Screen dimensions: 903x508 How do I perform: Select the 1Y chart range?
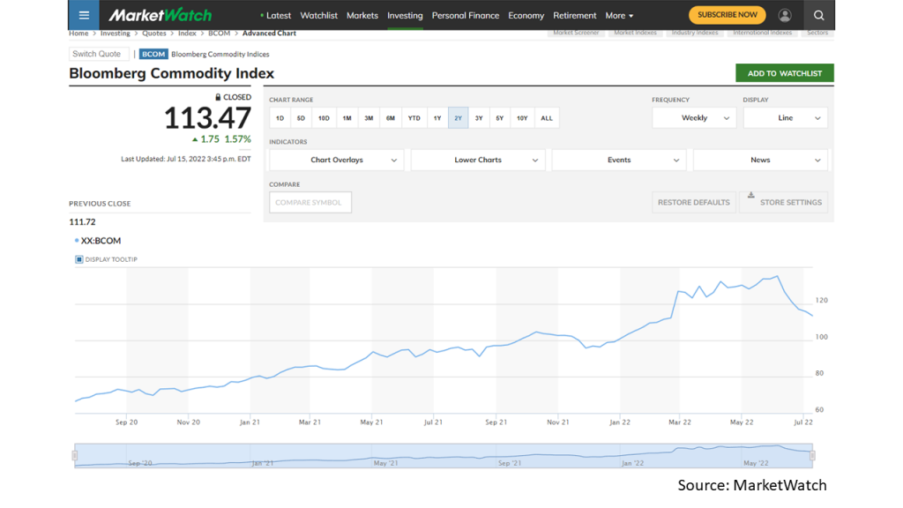437,118
